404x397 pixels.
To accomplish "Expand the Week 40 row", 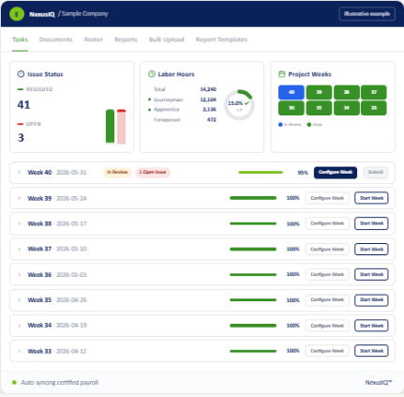I will (x=19, y=173).
